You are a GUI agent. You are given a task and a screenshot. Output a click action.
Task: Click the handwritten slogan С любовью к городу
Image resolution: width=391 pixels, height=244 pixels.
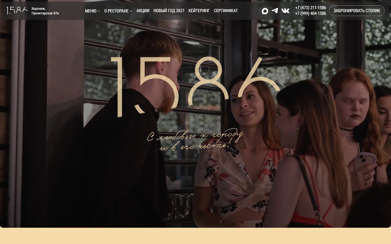point(195,140)
